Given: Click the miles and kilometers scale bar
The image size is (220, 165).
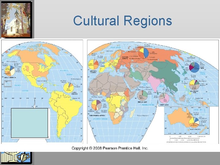Looking at the screenshot, I should pyautogui.click(x=187, y=138).
